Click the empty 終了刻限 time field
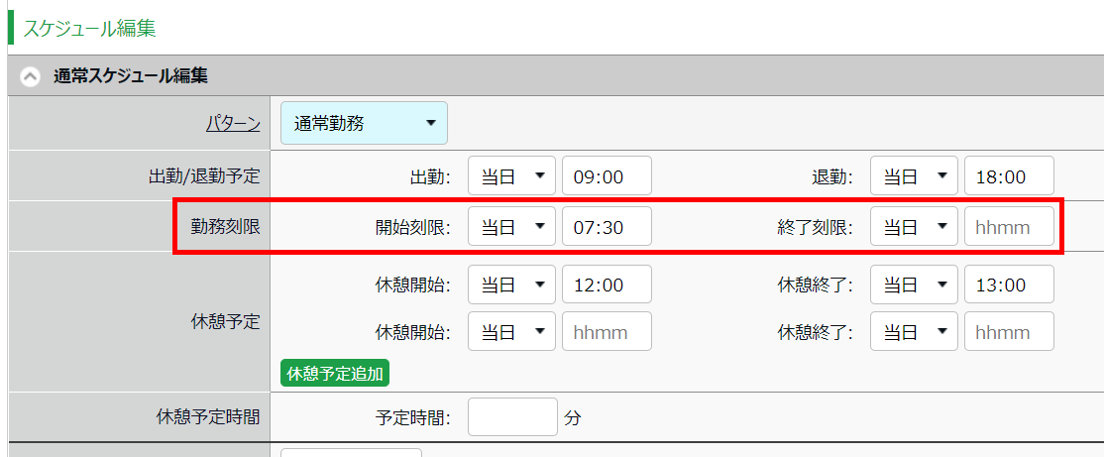This screenshot has width=1104, height=457. tap(1008, 227)
